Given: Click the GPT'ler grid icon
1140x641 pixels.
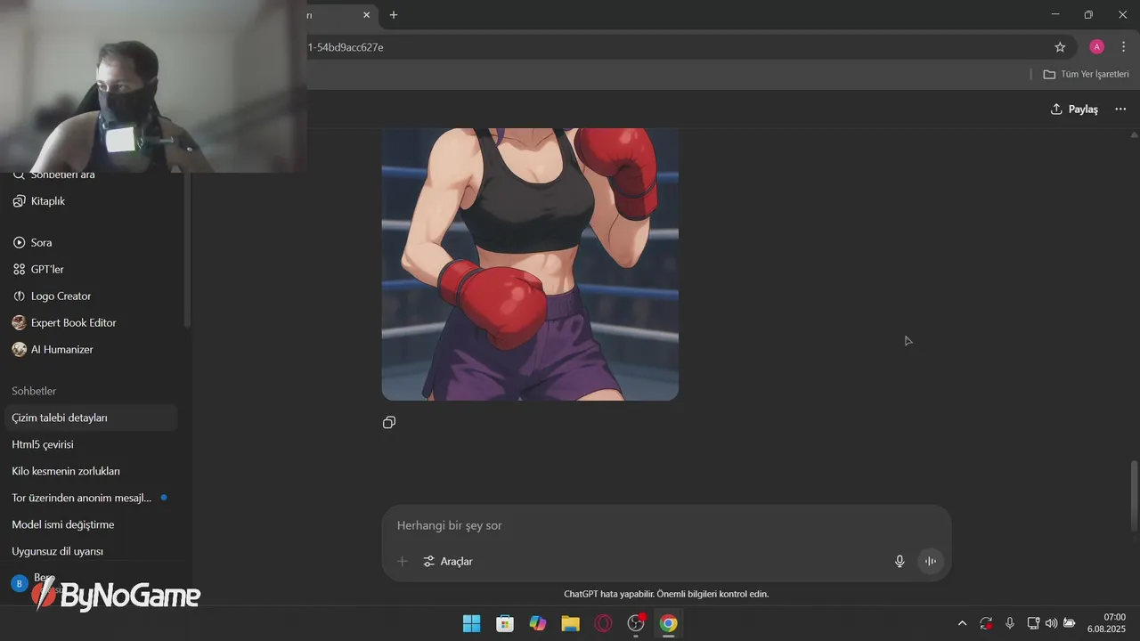Looking at the screenshot, I should pyautogui.click(x=19, y=269).
